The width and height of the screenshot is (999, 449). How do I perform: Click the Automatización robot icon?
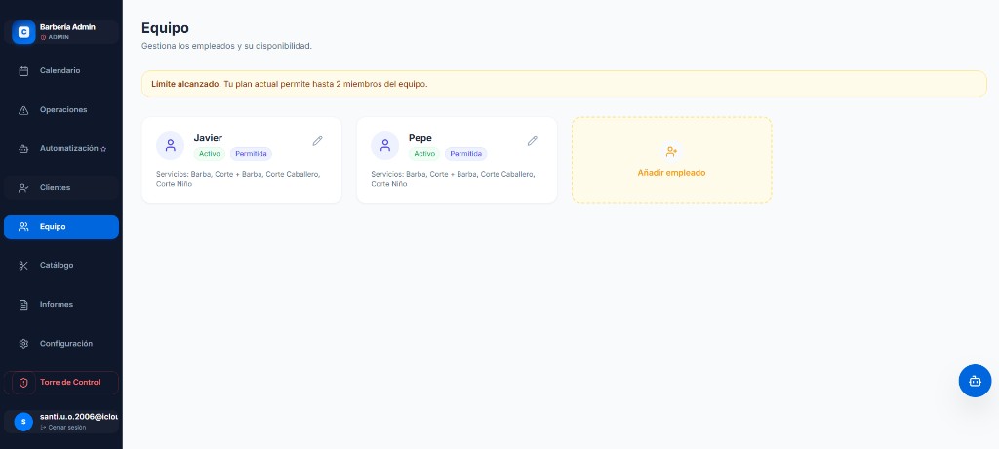tap(23, 149)
